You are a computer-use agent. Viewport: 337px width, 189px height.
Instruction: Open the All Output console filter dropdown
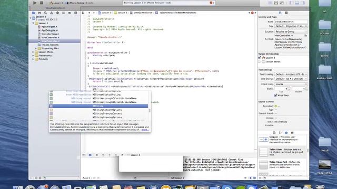tap(177, 178)
